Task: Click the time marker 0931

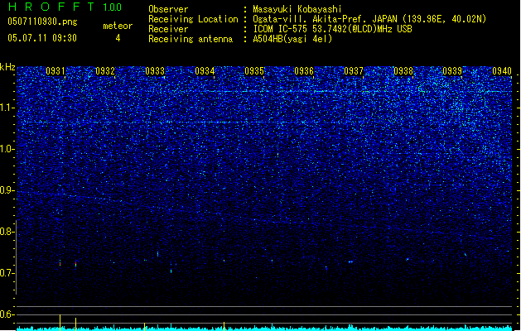Action: (x=55, y=71)
